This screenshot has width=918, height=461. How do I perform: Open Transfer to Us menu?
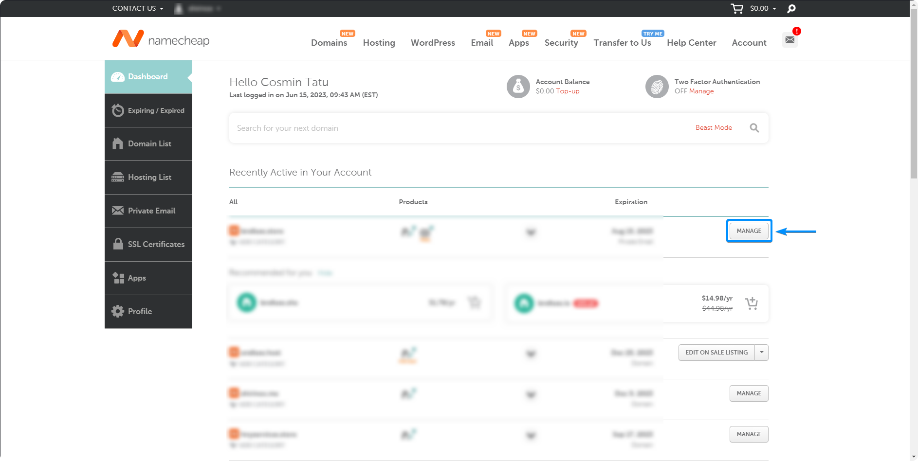[622, 43]
